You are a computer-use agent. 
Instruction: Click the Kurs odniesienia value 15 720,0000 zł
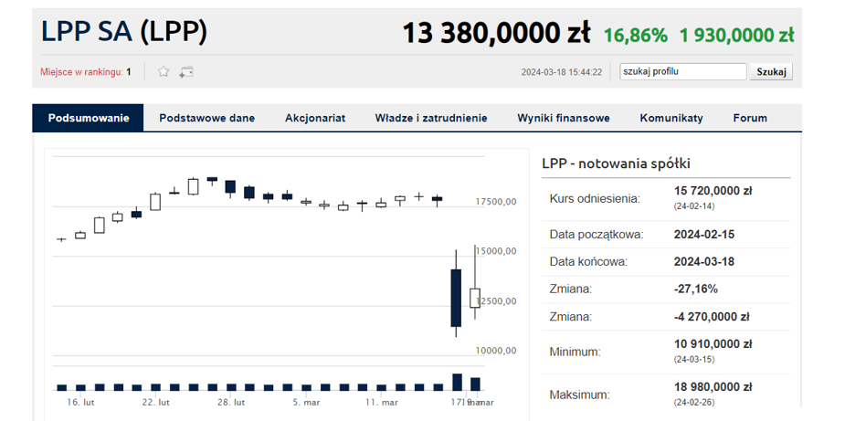pyautogui.click(x=713, y=191)
